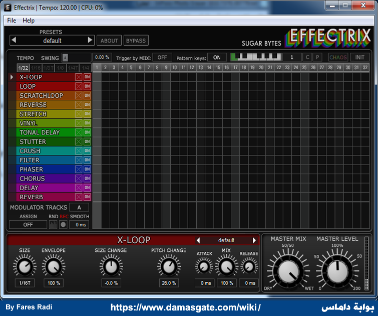
Task: Open the Help menu
Action: (29, 20)
